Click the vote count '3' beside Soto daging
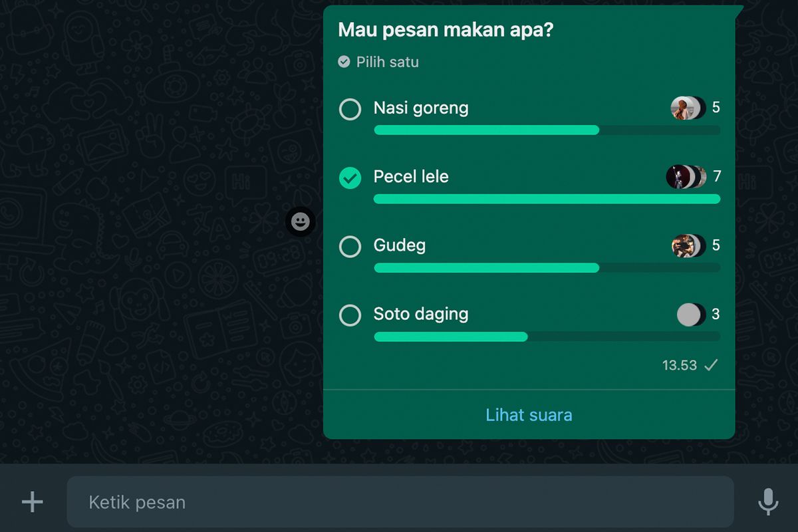 pos(716,314)
